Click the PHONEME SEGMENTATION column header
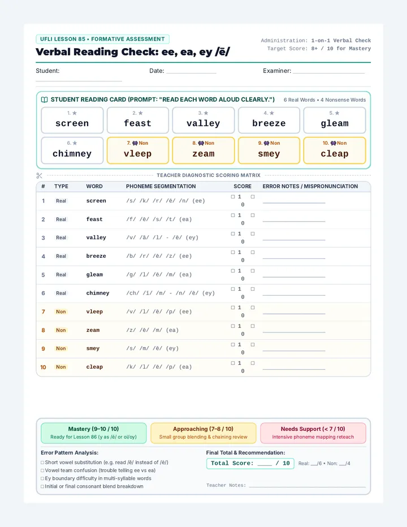The height and width of the screenshot is (527, 407). pyautogui.click(x=161, y=186)
